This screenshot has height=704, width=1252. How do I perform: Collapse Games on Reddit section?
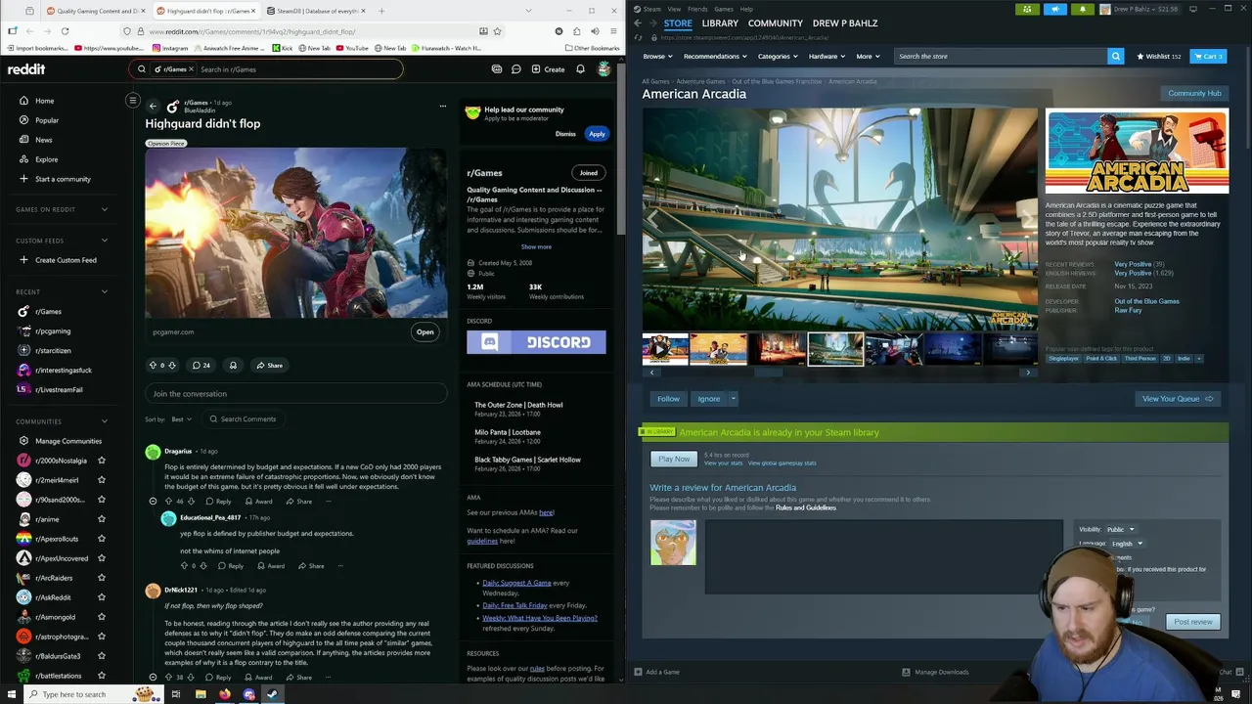105,209
